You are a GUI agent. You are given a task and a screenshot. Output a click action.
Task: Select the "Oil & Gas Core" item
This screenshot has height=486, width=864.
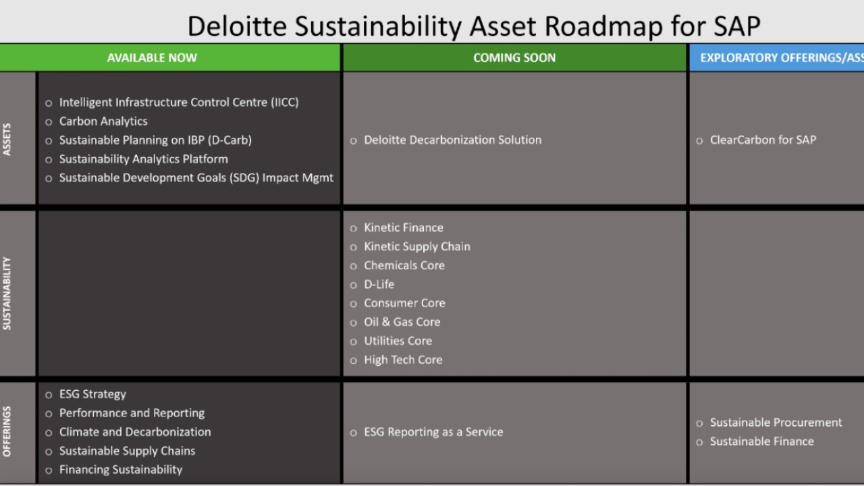[x=402, y=323]
